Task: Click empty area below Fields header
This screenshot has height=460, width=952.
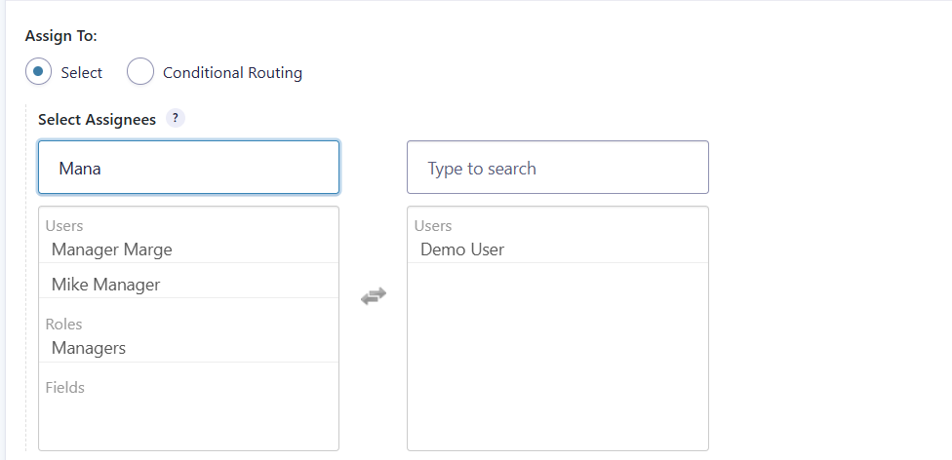Action: click(x=188, y=424)
